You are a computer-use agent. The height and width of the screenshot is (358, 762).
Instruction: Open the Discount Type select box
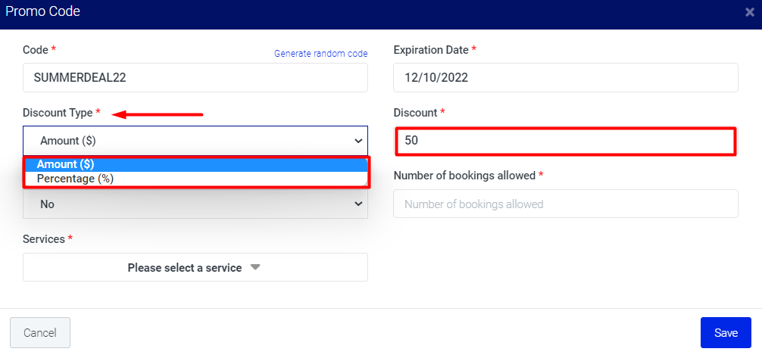[195, 141]
